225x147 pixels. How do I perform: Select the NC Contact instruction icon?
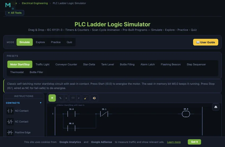(x=10, y=122)
